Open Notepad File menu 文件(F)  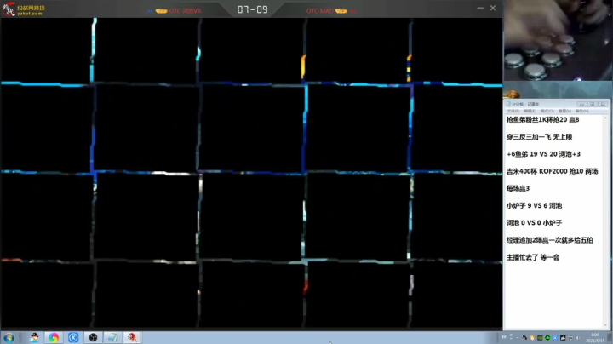(x=513, y=111)
